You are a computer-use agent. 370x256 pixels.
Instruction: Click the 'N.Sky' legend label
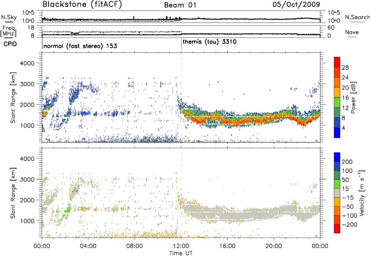coord(9,17)
